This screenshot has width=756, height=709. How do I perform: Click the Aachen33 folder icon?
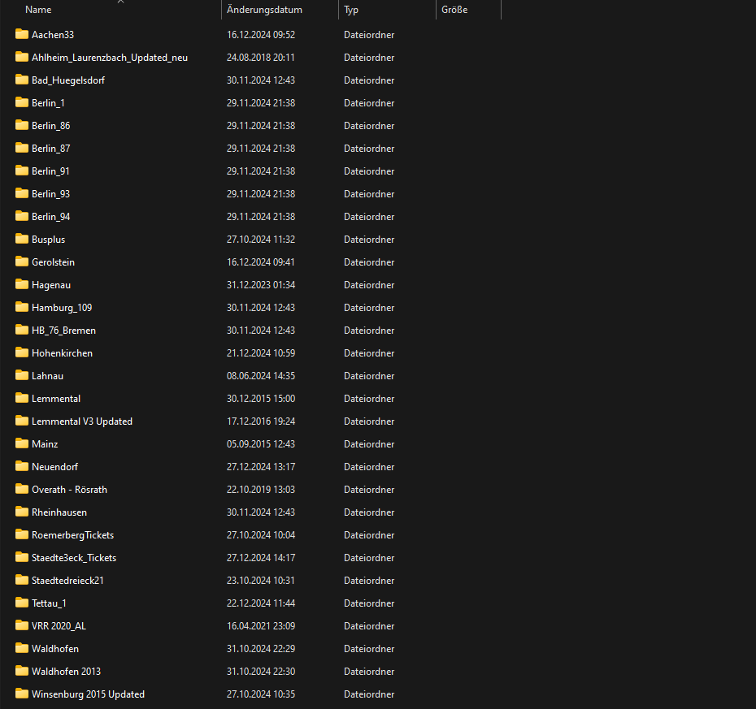pos(22,34)
